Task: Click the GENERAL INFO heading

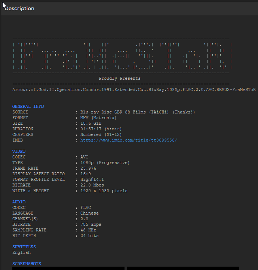Action: pyautogui.click(x=28, y=106)
